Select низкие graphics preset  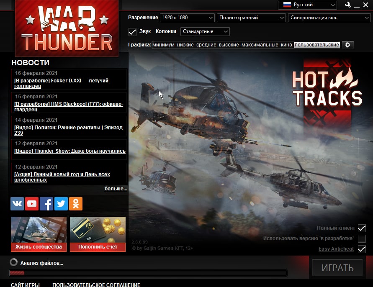[185, 45]
